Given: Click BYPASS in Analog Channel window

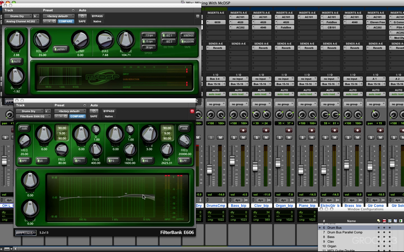Looking at the screenshot, I should coord(97,16).
